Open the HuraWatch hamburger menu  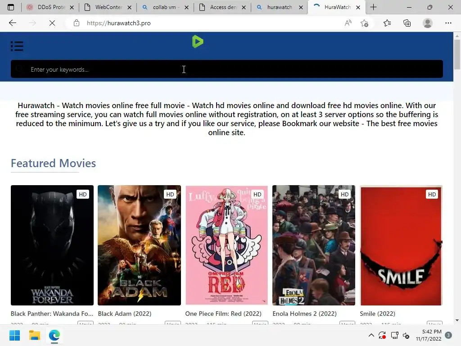tap(17, 46)
